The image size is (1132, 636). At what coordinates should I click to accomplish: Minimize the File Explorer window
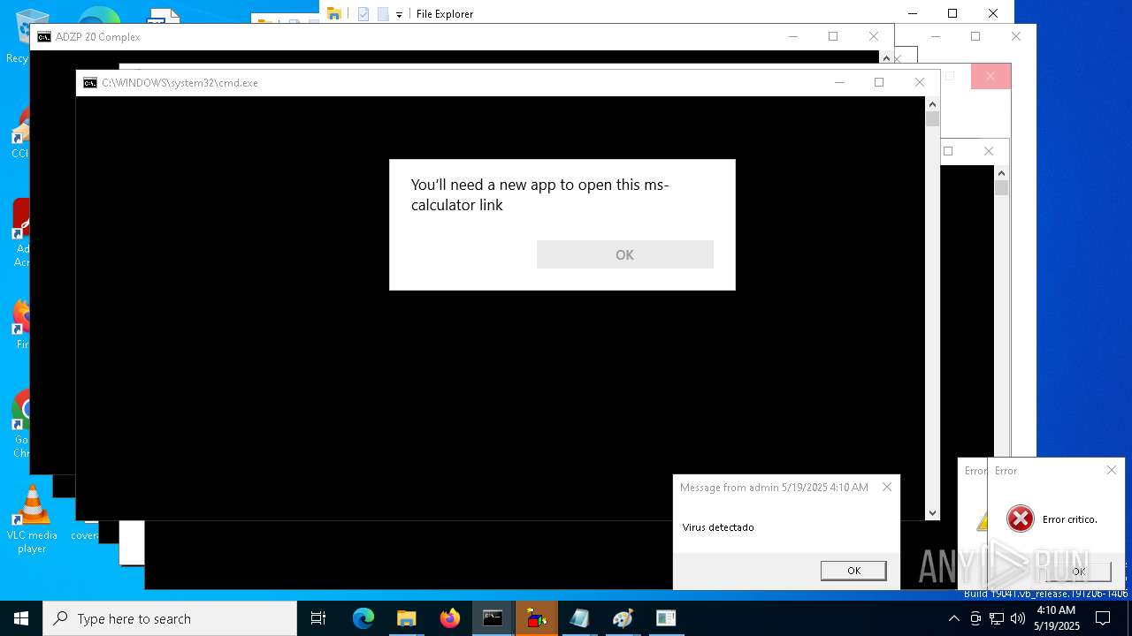click(912, 13)
